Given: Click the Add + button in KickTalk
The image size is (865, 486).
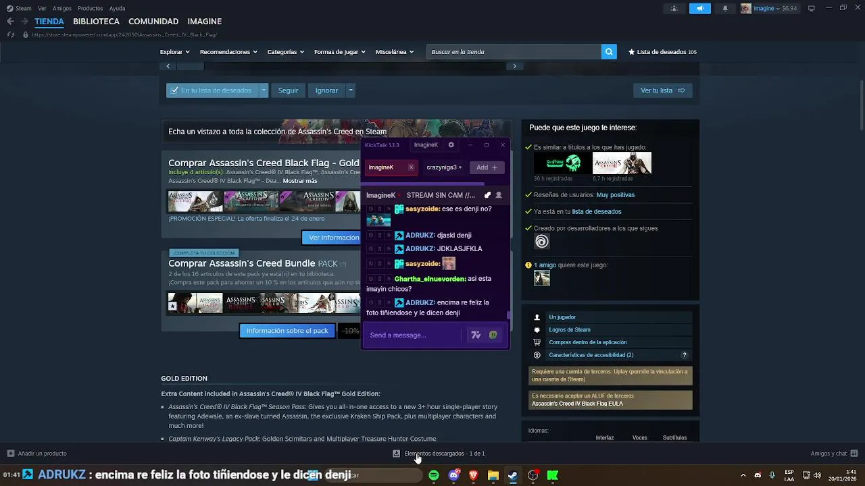Looking at the screenshot, I should pyautogui.click(x=487, y=167).
